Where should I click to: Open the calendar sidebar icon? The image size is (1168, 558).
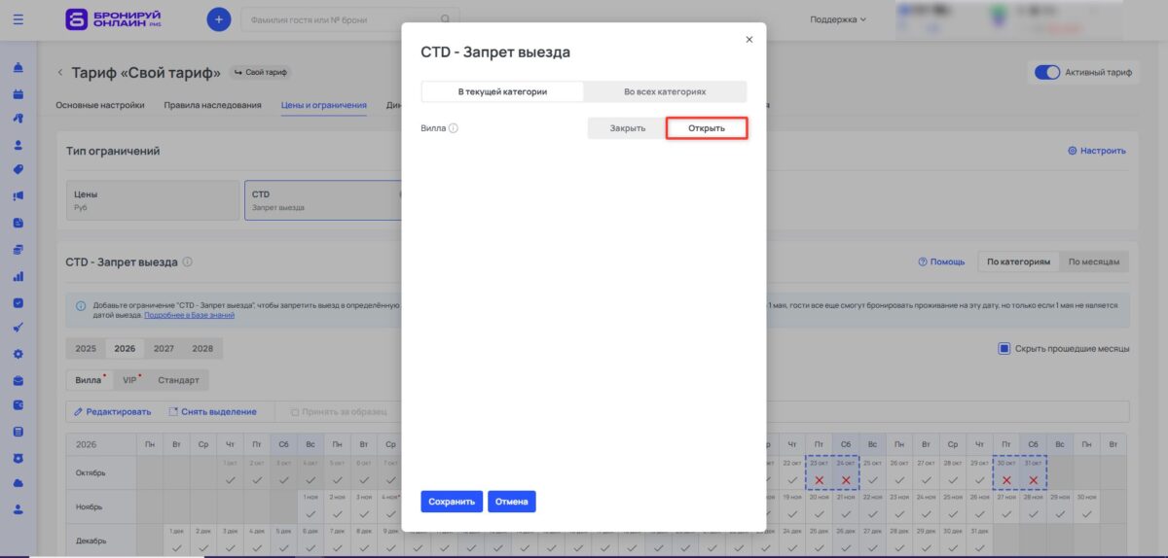pos(18,93)
